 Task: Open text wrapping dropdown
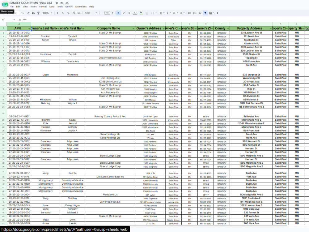tap(175, 13)
